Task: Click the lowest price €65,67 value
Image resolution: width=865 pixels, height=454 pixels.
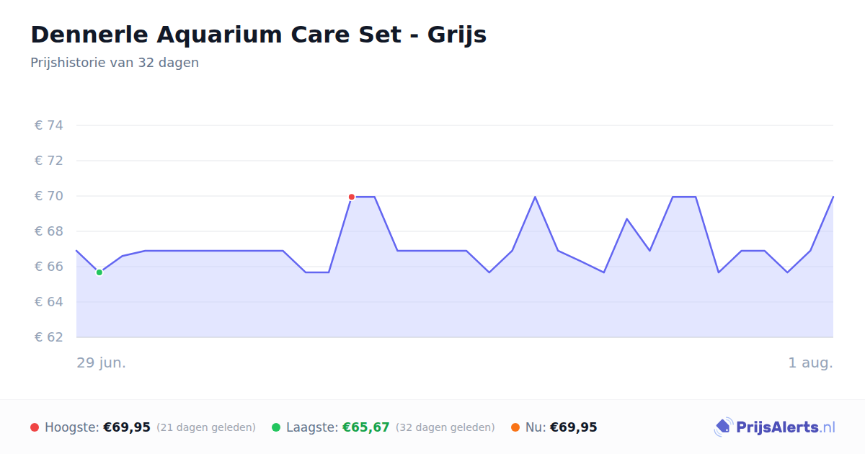Action: click(x=366, y=427)
